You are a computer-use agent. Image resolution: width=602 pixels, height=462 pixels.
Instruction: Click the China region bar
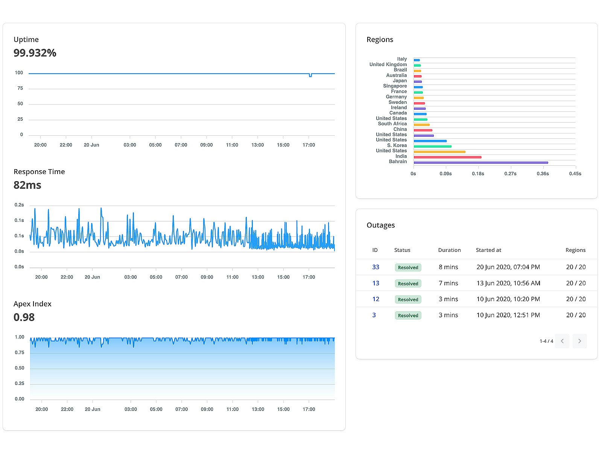[423, 130]
